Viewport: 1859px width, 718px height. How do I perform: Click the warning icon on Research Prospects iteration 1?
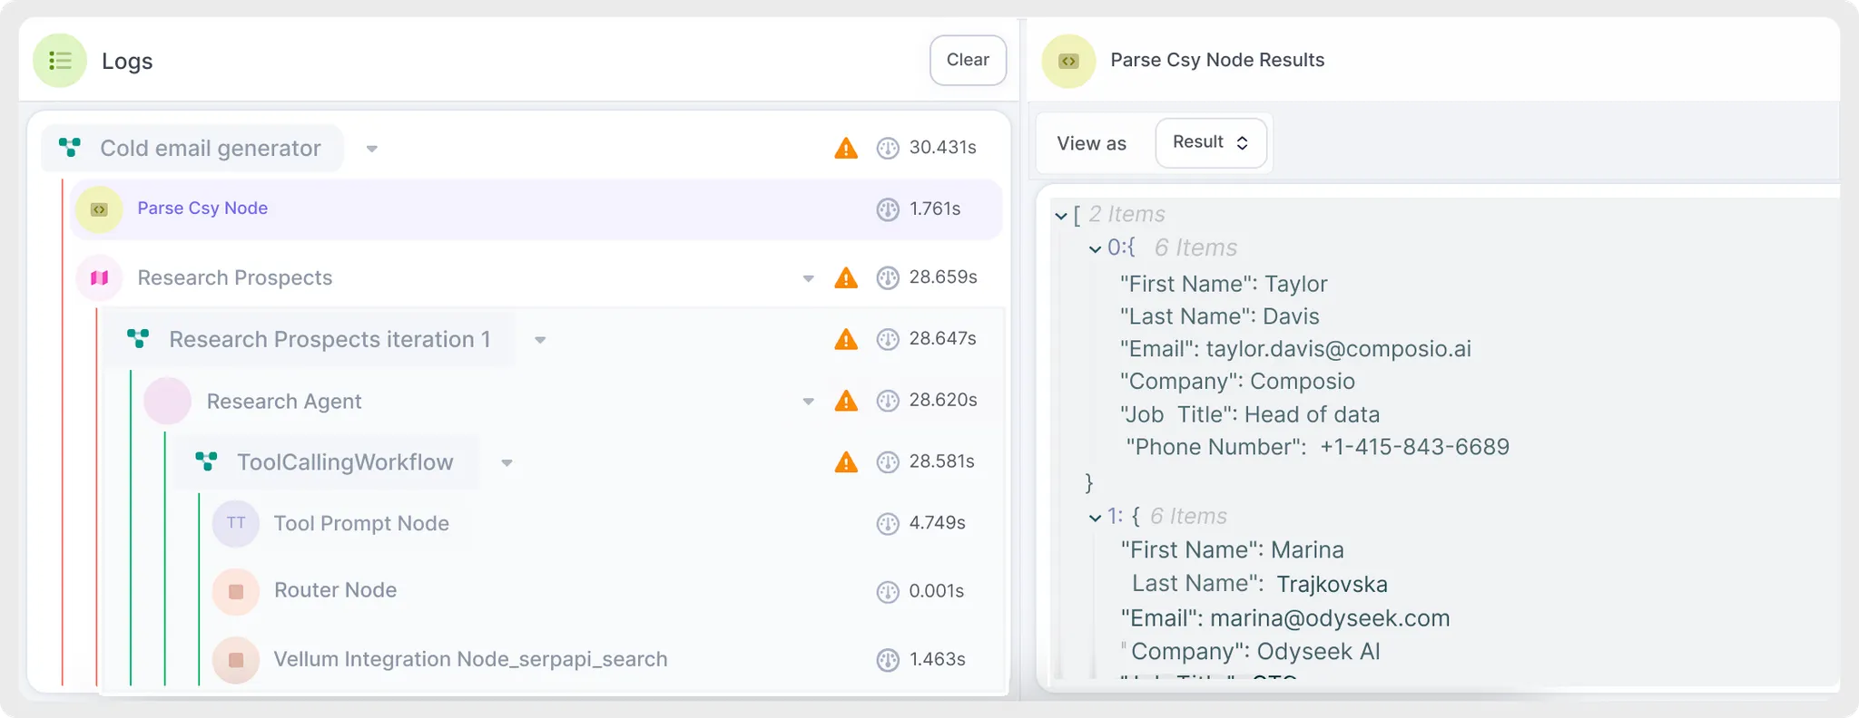tap(846, 339)
